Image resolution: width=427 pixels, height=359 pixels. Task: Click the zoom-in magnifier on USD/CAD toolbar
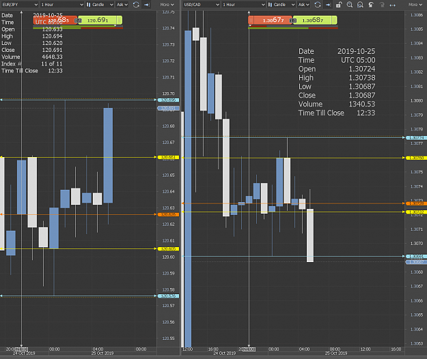pos(349,4)
